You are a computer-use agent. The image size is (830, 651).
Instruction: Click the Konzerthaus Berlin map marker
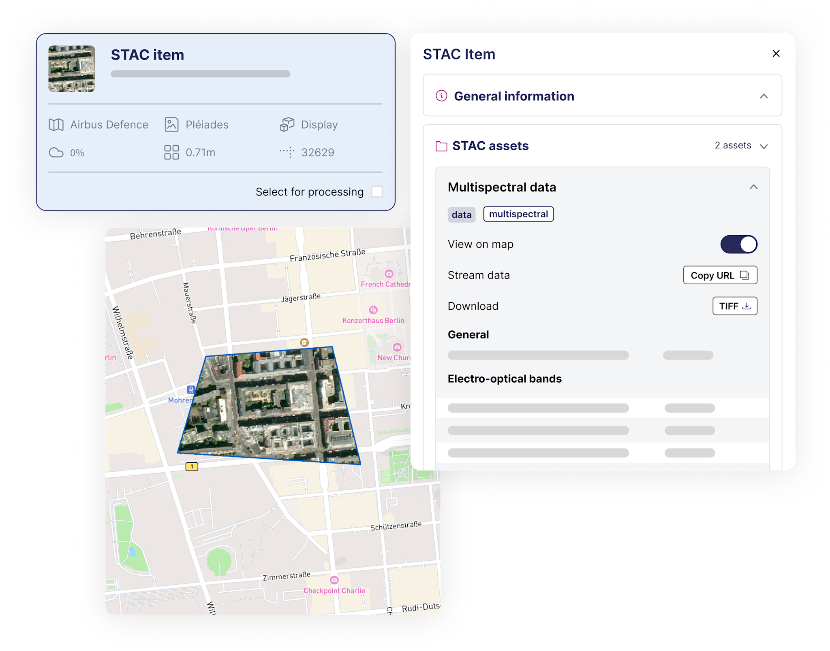tap(373, 310)
